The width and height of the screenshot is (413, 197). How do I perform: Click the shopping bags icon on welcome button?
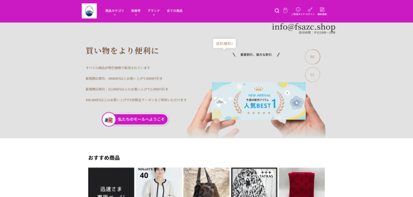[x=109, y=119]
